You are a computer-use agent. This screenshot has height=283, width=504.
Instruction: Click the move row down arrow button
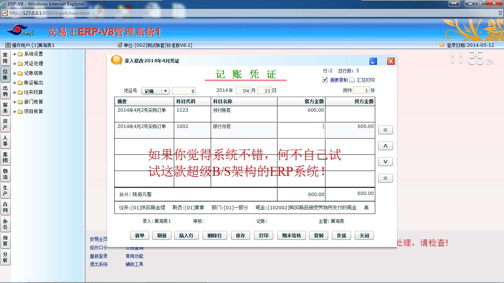pos(385,162)
